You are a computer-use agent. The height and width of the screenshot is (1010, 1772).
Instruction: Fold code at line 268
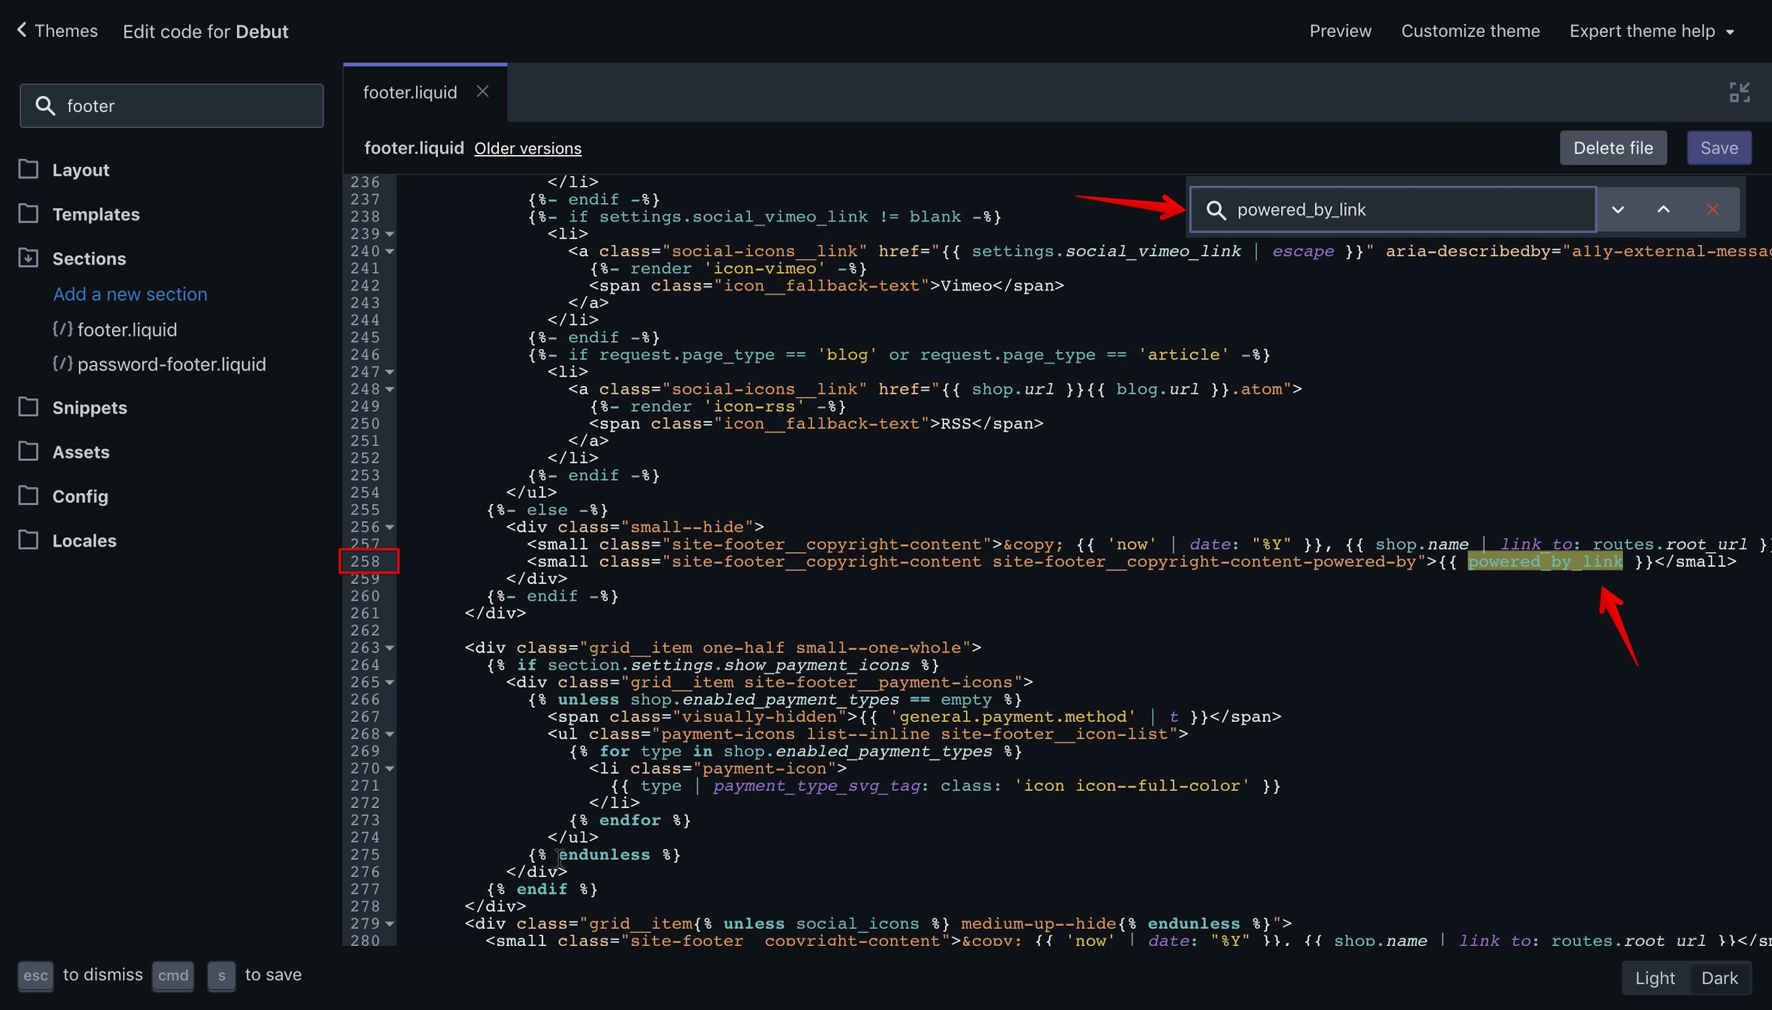389,734
